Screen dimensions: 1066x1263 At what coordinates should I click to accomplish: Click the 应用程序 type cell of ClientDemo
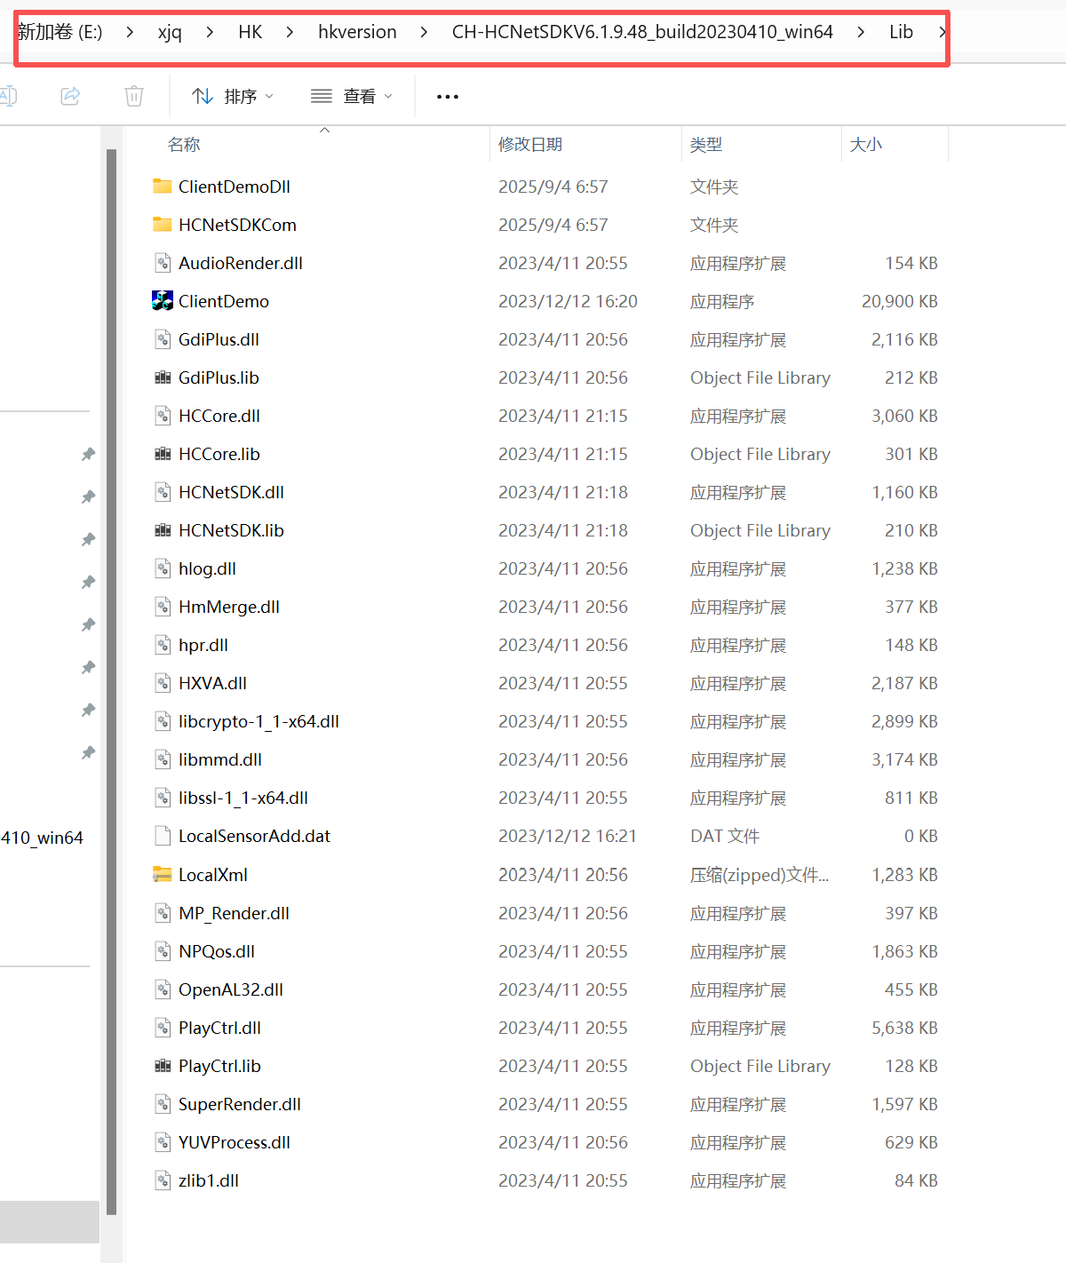722,301
